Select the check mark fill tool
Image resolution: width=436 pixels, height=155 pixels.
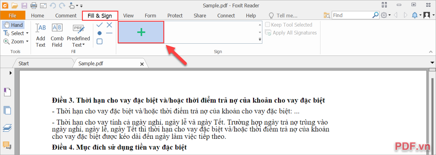[x=100, y=25]
